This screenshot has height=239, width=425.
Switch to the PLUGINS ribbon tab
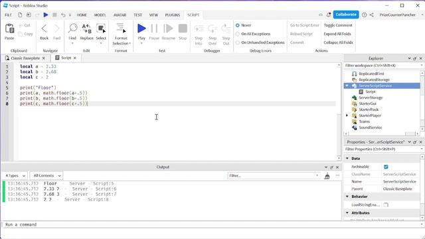click(173, 15)
